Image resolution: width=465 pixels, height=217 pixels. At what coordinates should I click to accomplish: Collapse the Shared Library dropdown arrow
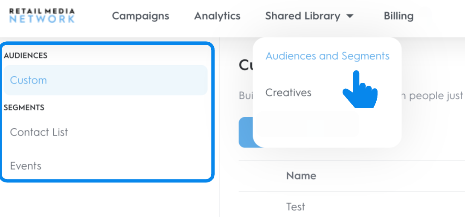pos(350,16)
